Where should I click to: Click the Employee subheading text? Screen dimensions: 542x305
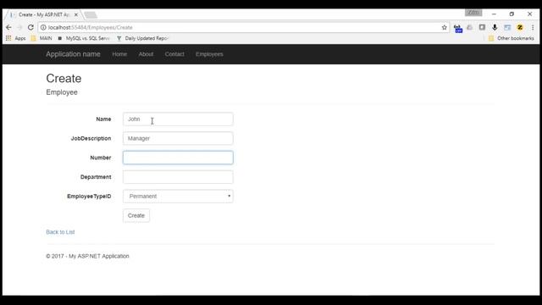62,92
